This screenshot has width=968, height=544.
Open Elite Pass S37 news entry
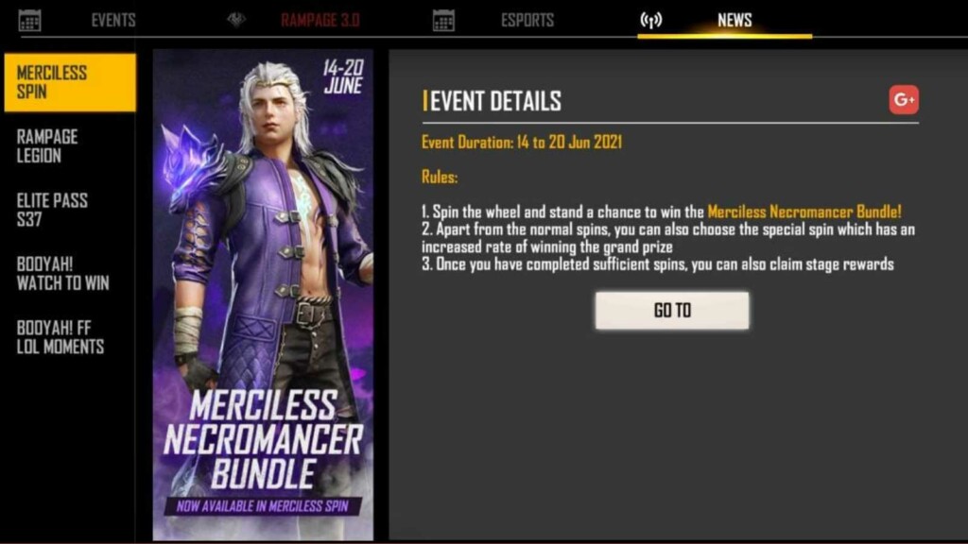coord(52,210)
